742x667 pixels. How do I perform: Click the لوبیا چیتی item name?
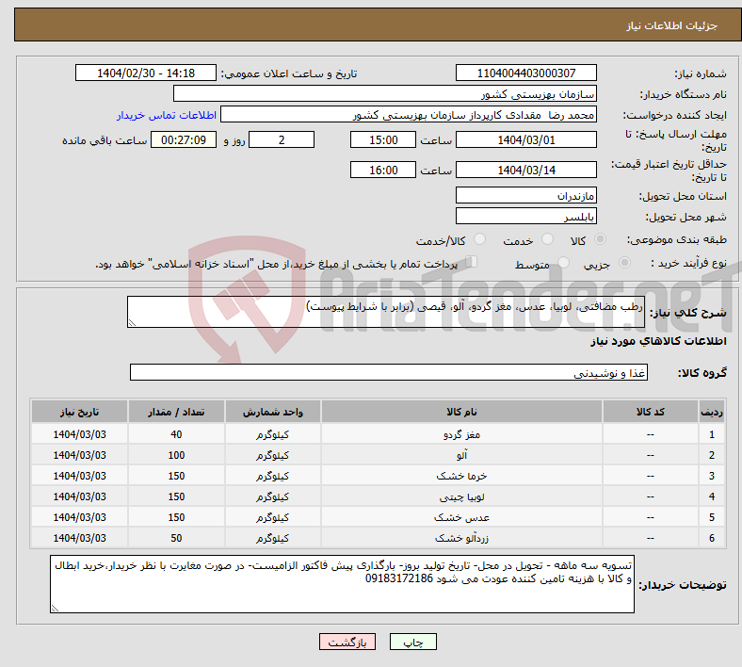pyautogui.click(x=461, y=497)
